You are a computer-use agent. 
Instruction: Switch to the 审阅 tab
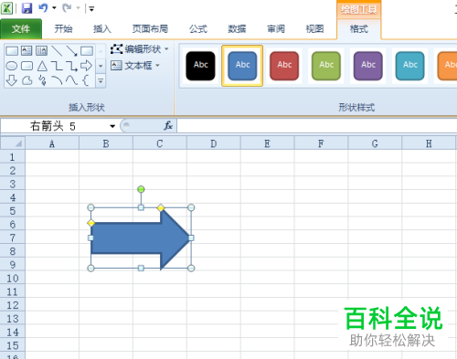pos(276,29)
